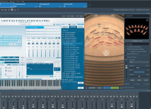Image resolution: width=151 pixels, height=109 pixels.
Task: Click the SOLO button in the MIR panel
Action: pyautogui.click(x=146, y=80)
